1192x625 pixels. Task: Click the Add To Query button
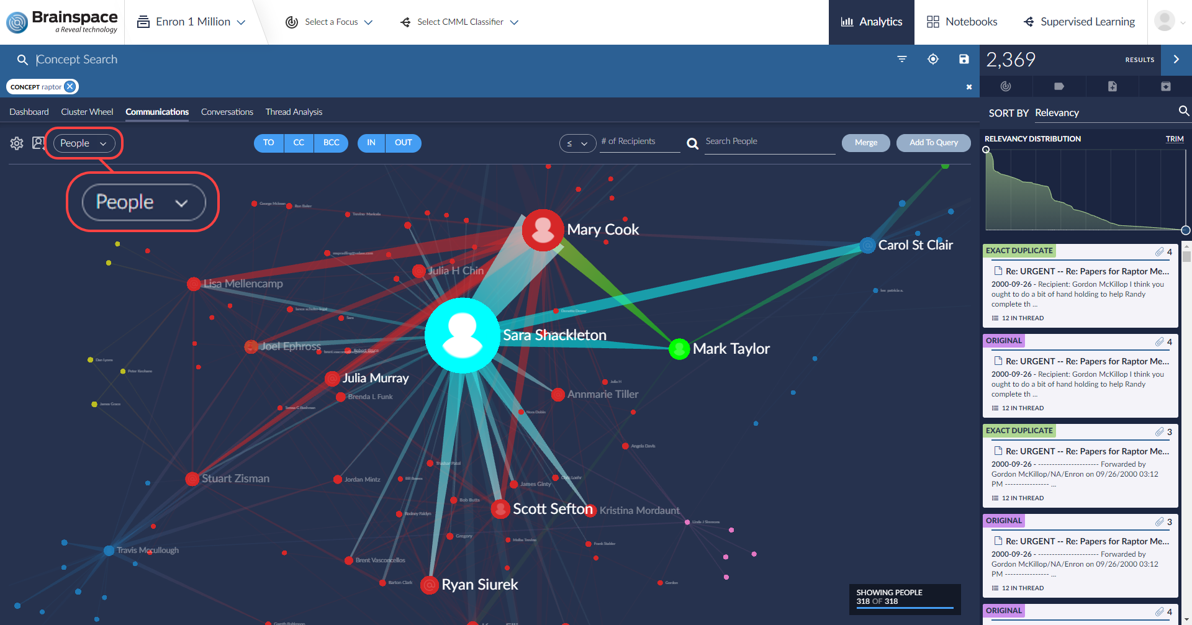(x=934, y=143)
